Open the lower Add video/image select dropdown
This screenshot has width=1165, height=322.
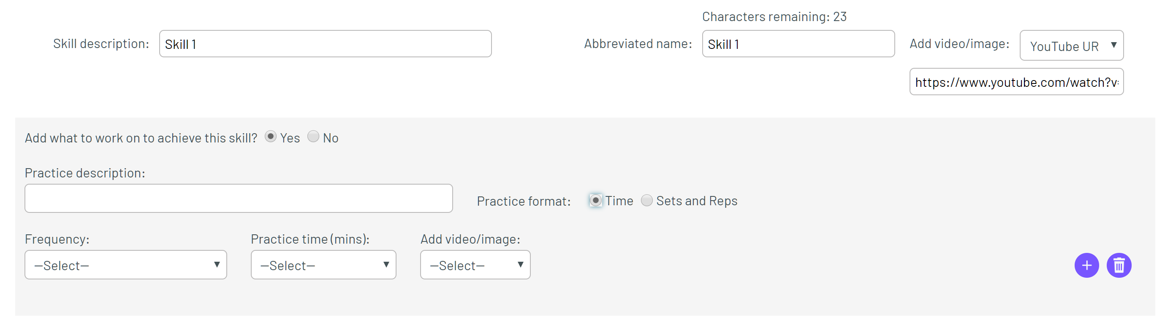pyautogui.click(x=475, y=265)
